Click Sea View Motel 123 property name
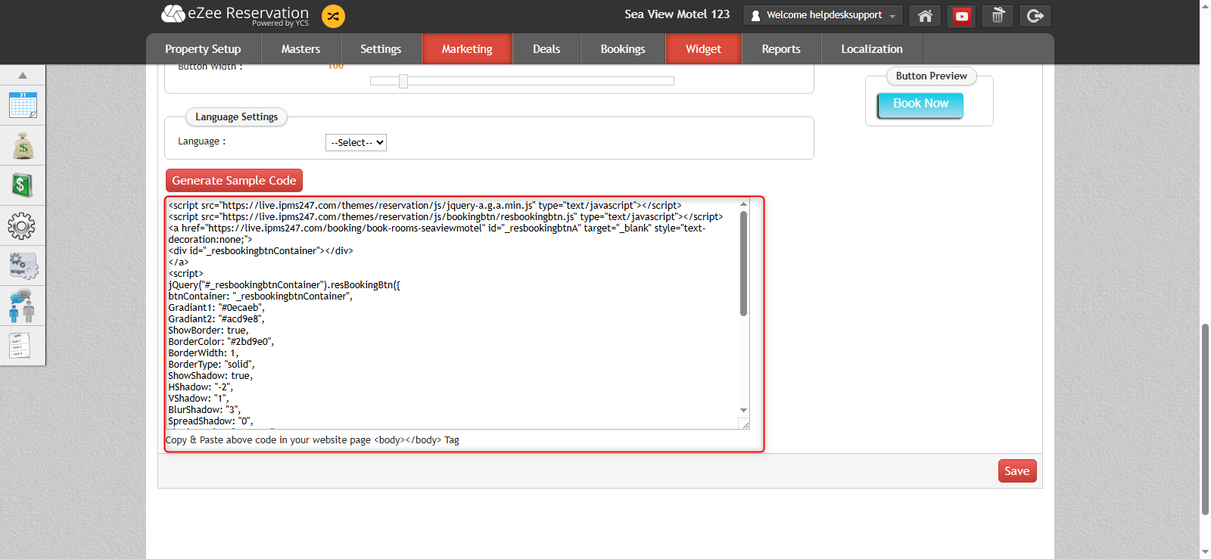Screen dimensions: 1211x559 tap(677, 14)
